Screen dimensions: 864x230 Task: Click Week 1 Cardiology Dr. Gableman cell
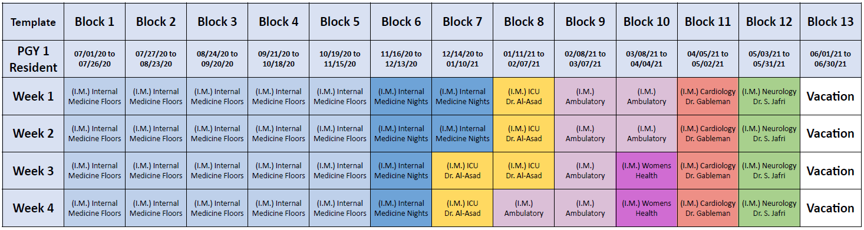(708, 96)
